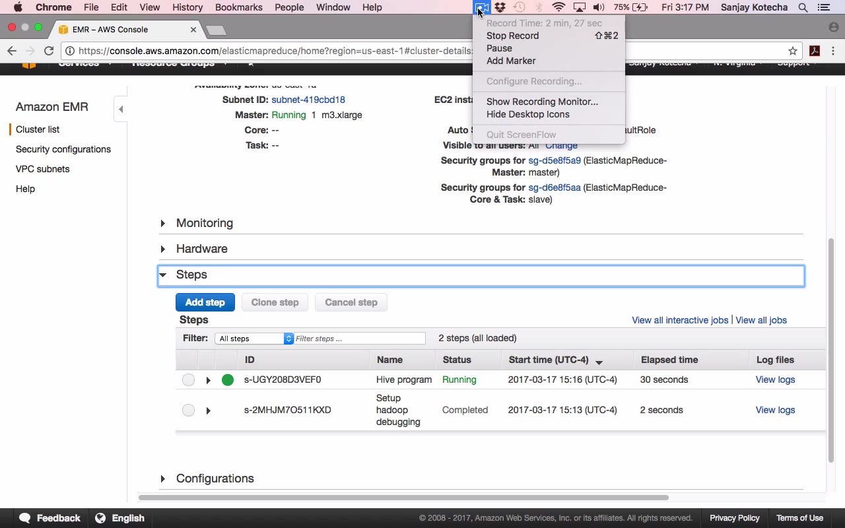This screenshot has height=528, width=845.
Task: Open VPC subnets in the sidebar
Action: click(x=42, y=169)
